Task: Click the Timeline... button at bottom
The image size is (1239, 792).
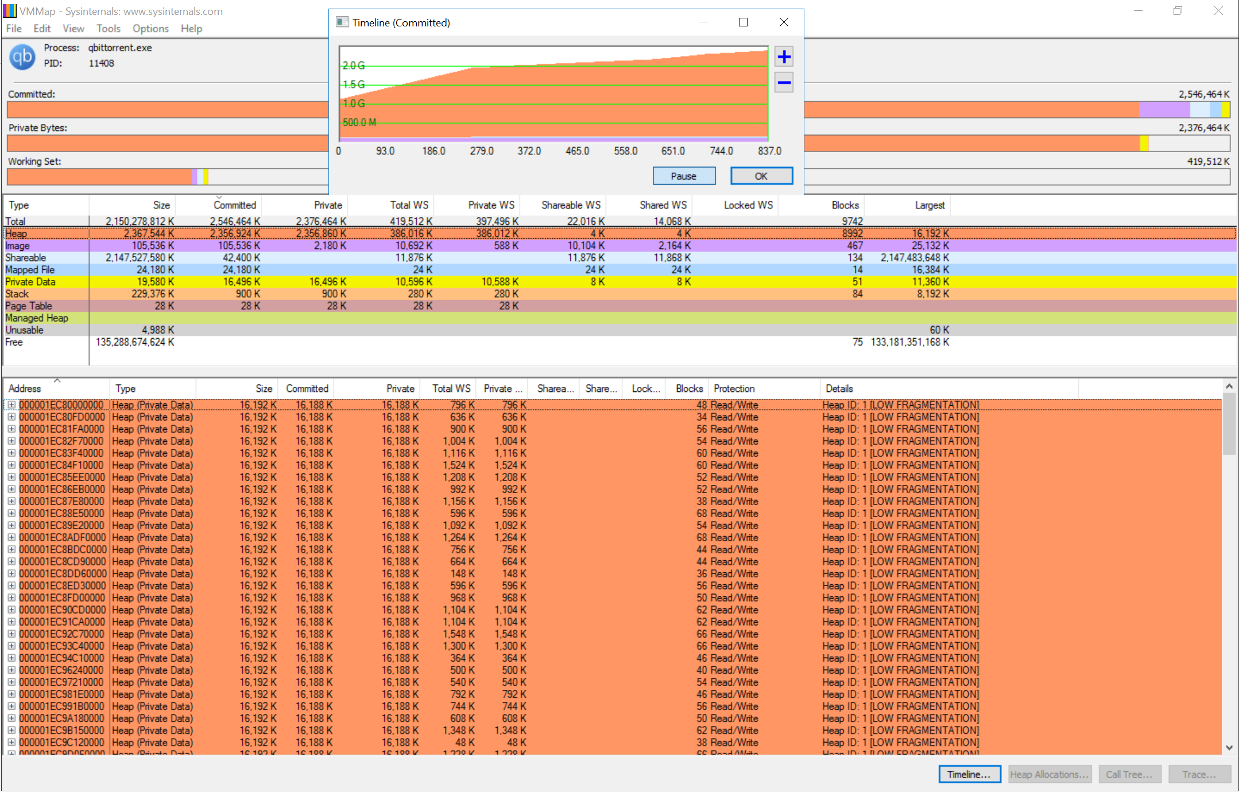Action: 969,774
